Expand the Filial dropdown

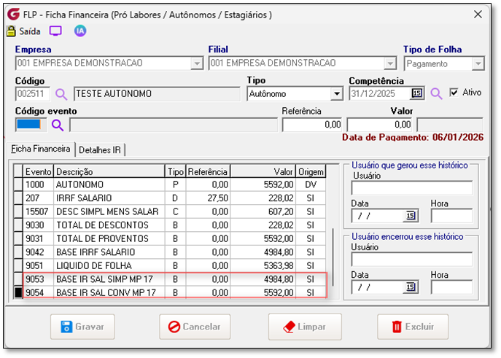(x=390, y=63)
